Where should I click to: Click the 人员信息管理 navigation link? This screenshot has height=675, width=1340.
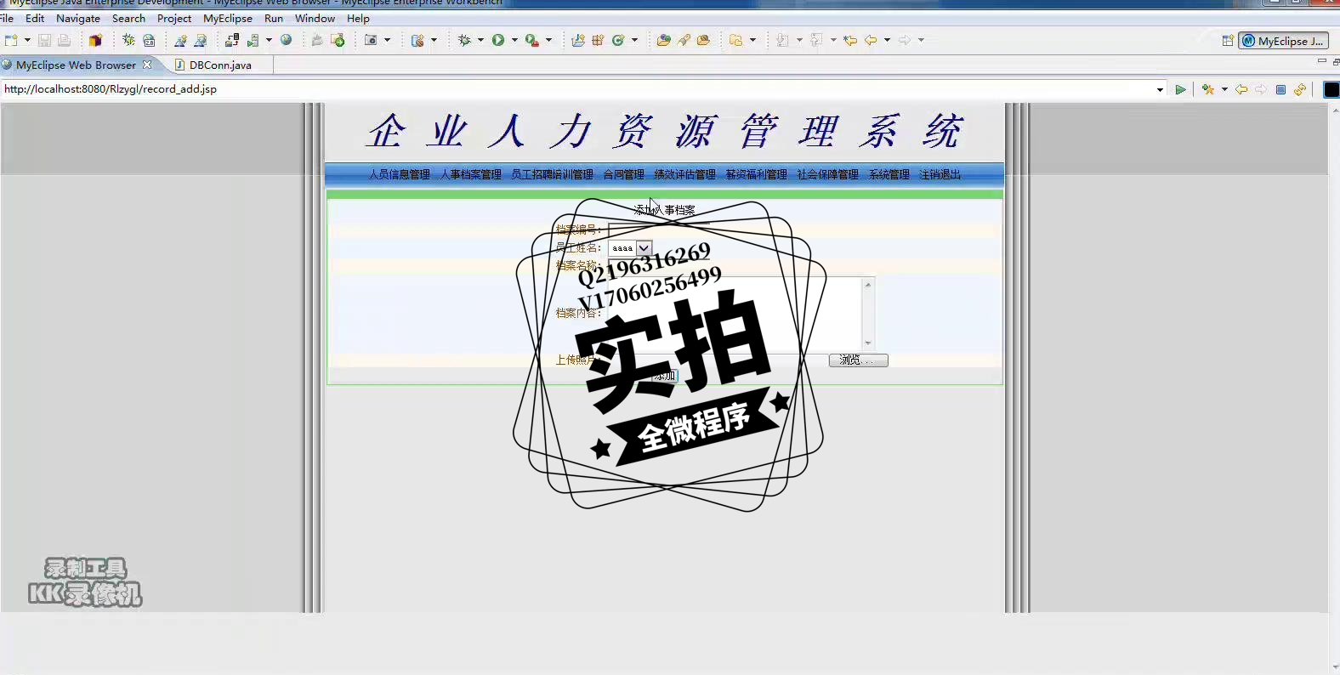(x=399, y=174)
